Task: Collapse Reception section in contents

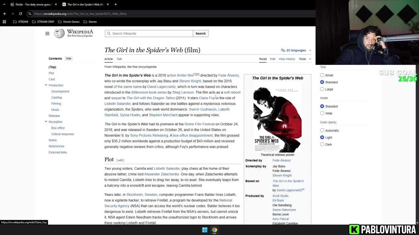Action: 46,122
